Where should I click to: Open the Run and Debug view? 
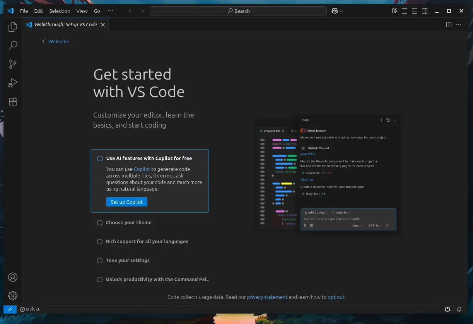(x=13, y=83)
